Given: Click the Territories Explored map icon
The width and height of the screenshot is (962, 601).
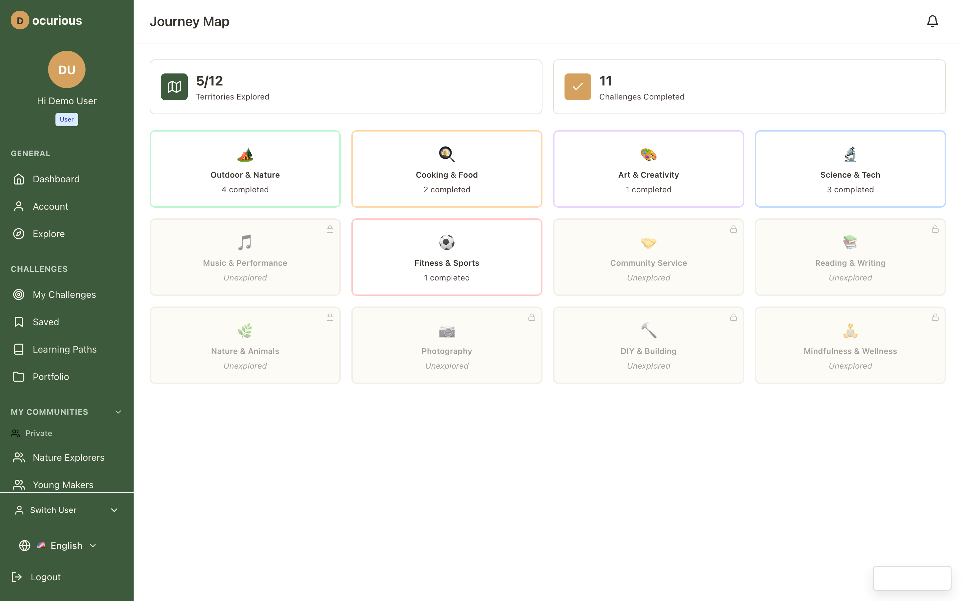Looking at the screenshot, I should 174,87.
